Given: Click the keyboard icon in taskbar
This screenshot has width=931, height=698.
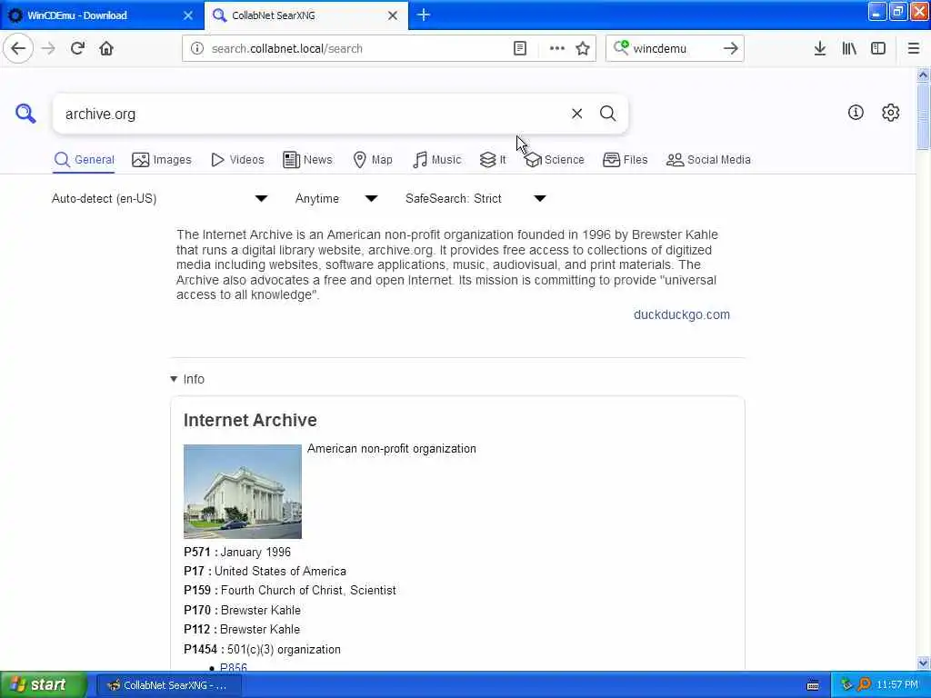Looking at the screenshot, I should click(813, 685).
